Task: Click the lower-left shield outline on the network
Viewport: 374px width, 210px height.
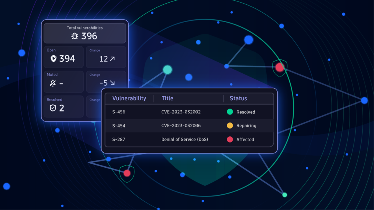Action: point(127,173)
